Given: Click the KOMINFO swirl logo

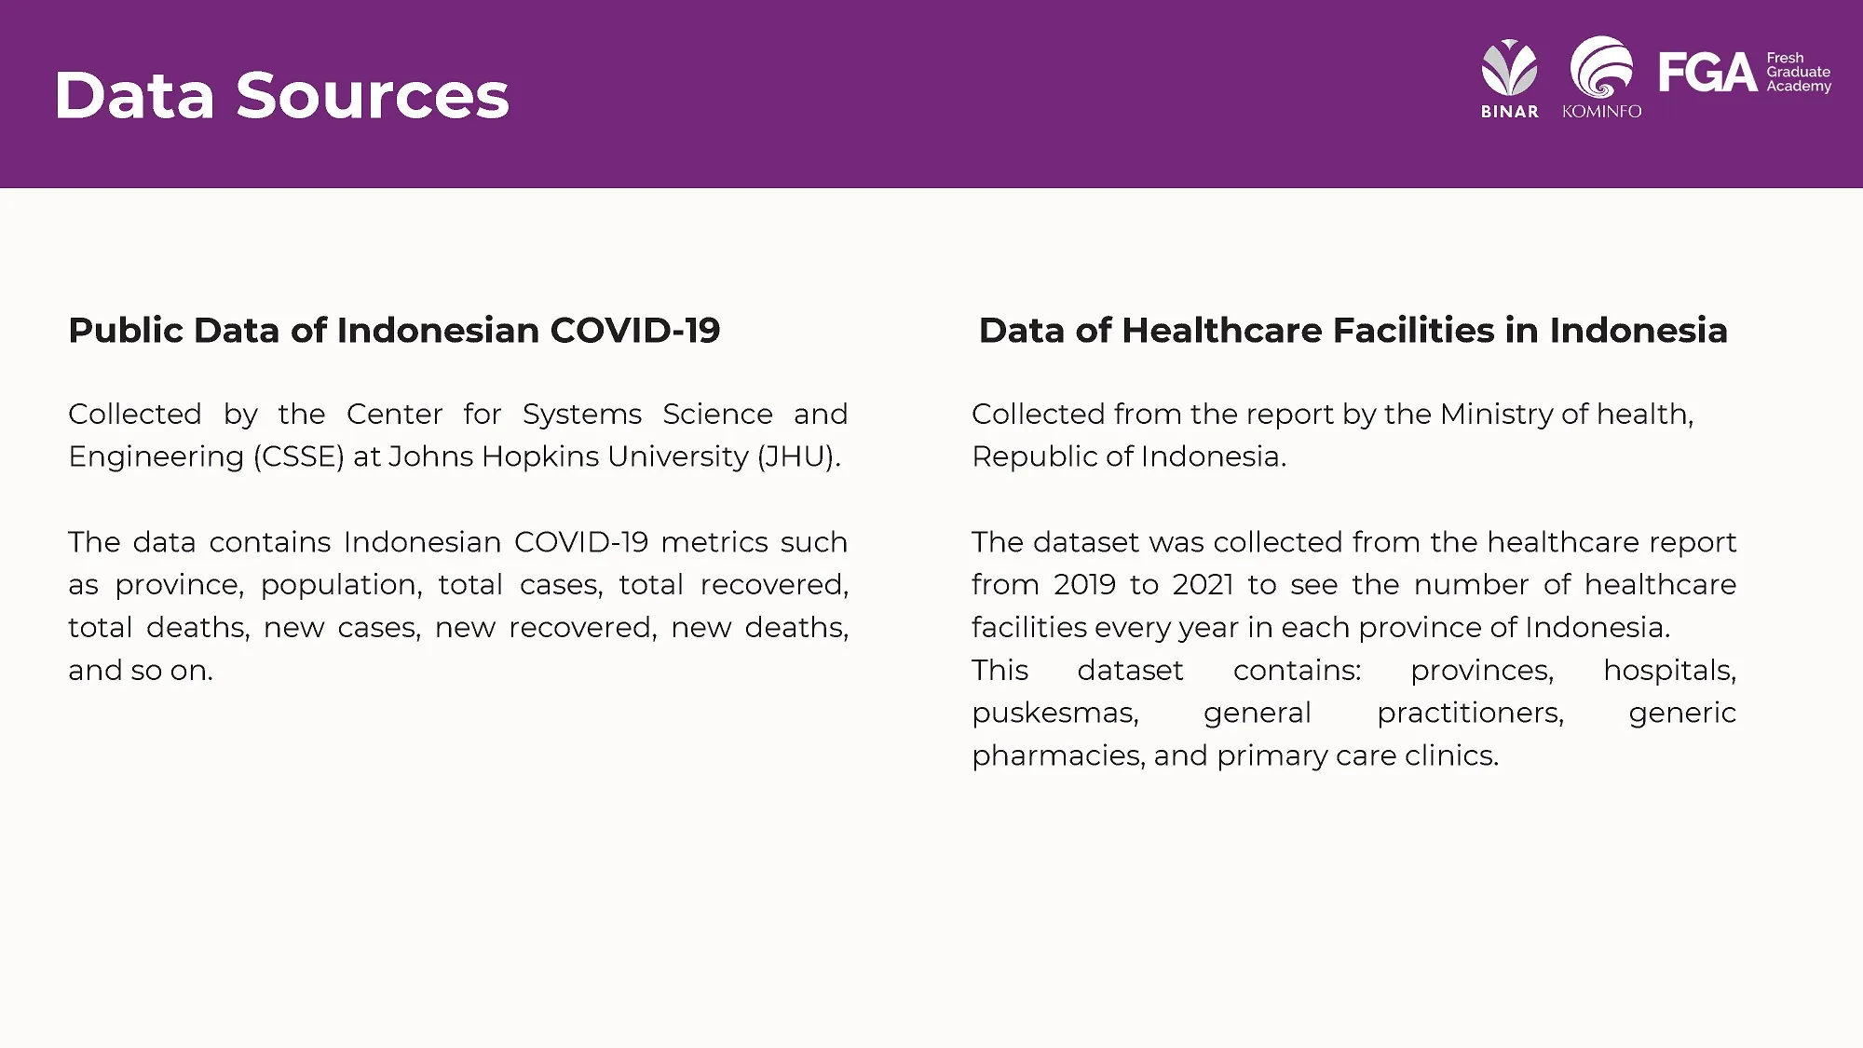Looking at the screenshot, I should (x=1601, y=68).
